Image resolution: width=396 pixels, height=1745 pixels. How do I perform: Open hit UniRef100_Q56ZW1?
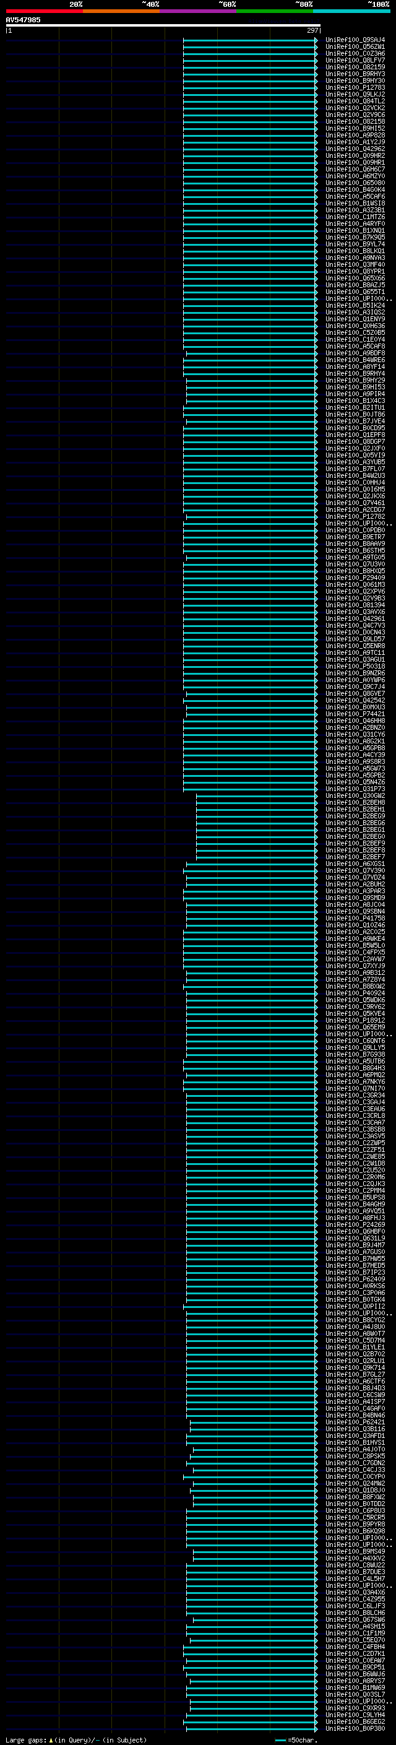click(355, 47)
